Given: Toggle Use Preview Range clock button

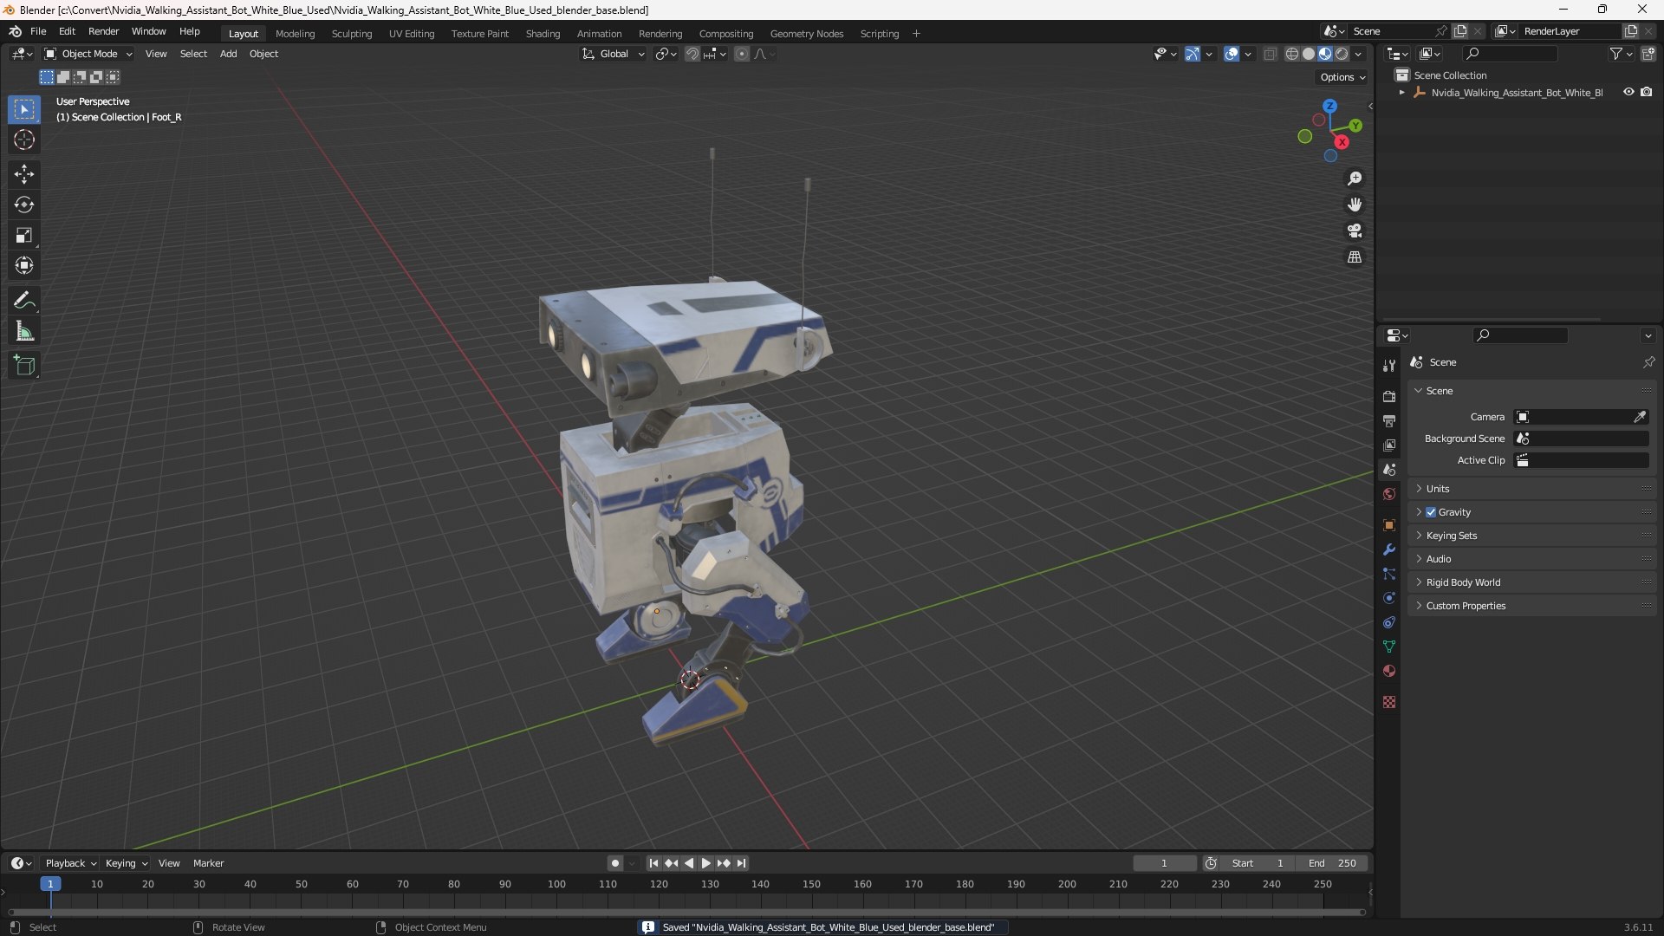Looking at the screenshot, I should coord(1211,863).
